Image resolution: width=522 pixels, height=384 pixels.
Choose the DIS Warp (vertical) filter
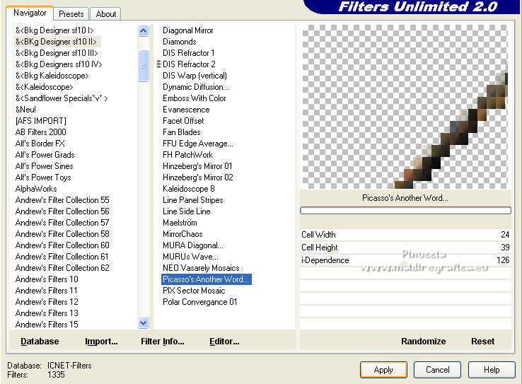tap(195, 76)
